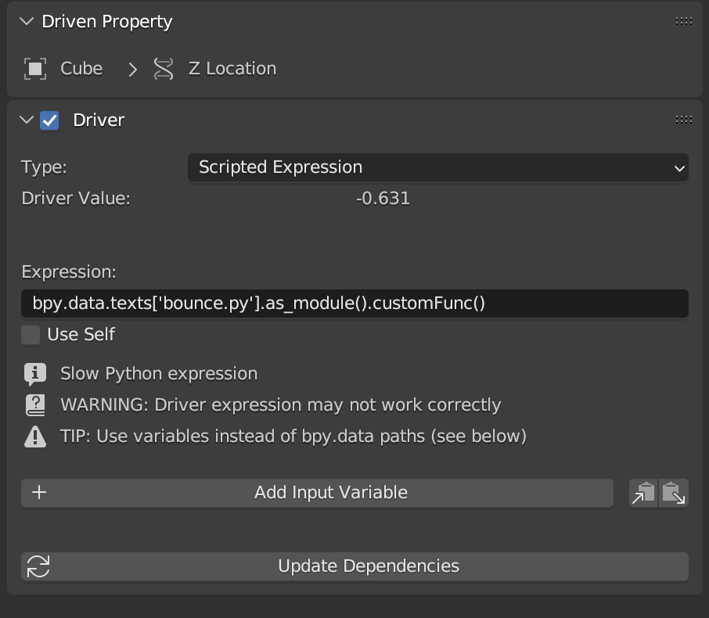The height and width of the screenshot is (618, 709).
Task: Disable the Driver checkbox
Action: (x=49, y=120)
